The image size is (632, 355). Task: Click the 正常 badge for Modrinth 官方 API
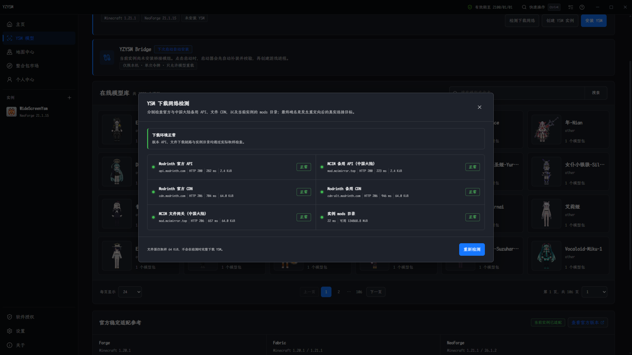tap(304, 167)
